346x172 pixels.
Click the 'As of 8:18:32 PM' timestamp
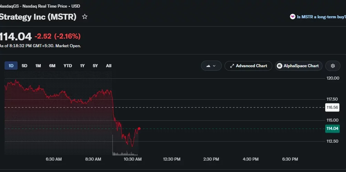(40, 46)
